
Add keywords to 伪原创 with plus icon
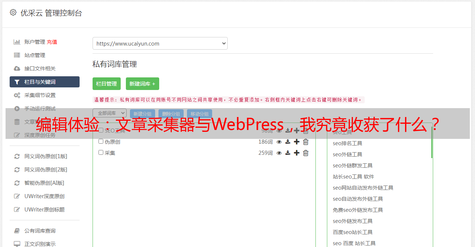tap(297, 142)
